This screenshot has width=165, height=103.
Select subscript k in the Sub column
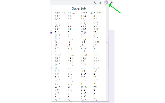pos(72,49)
